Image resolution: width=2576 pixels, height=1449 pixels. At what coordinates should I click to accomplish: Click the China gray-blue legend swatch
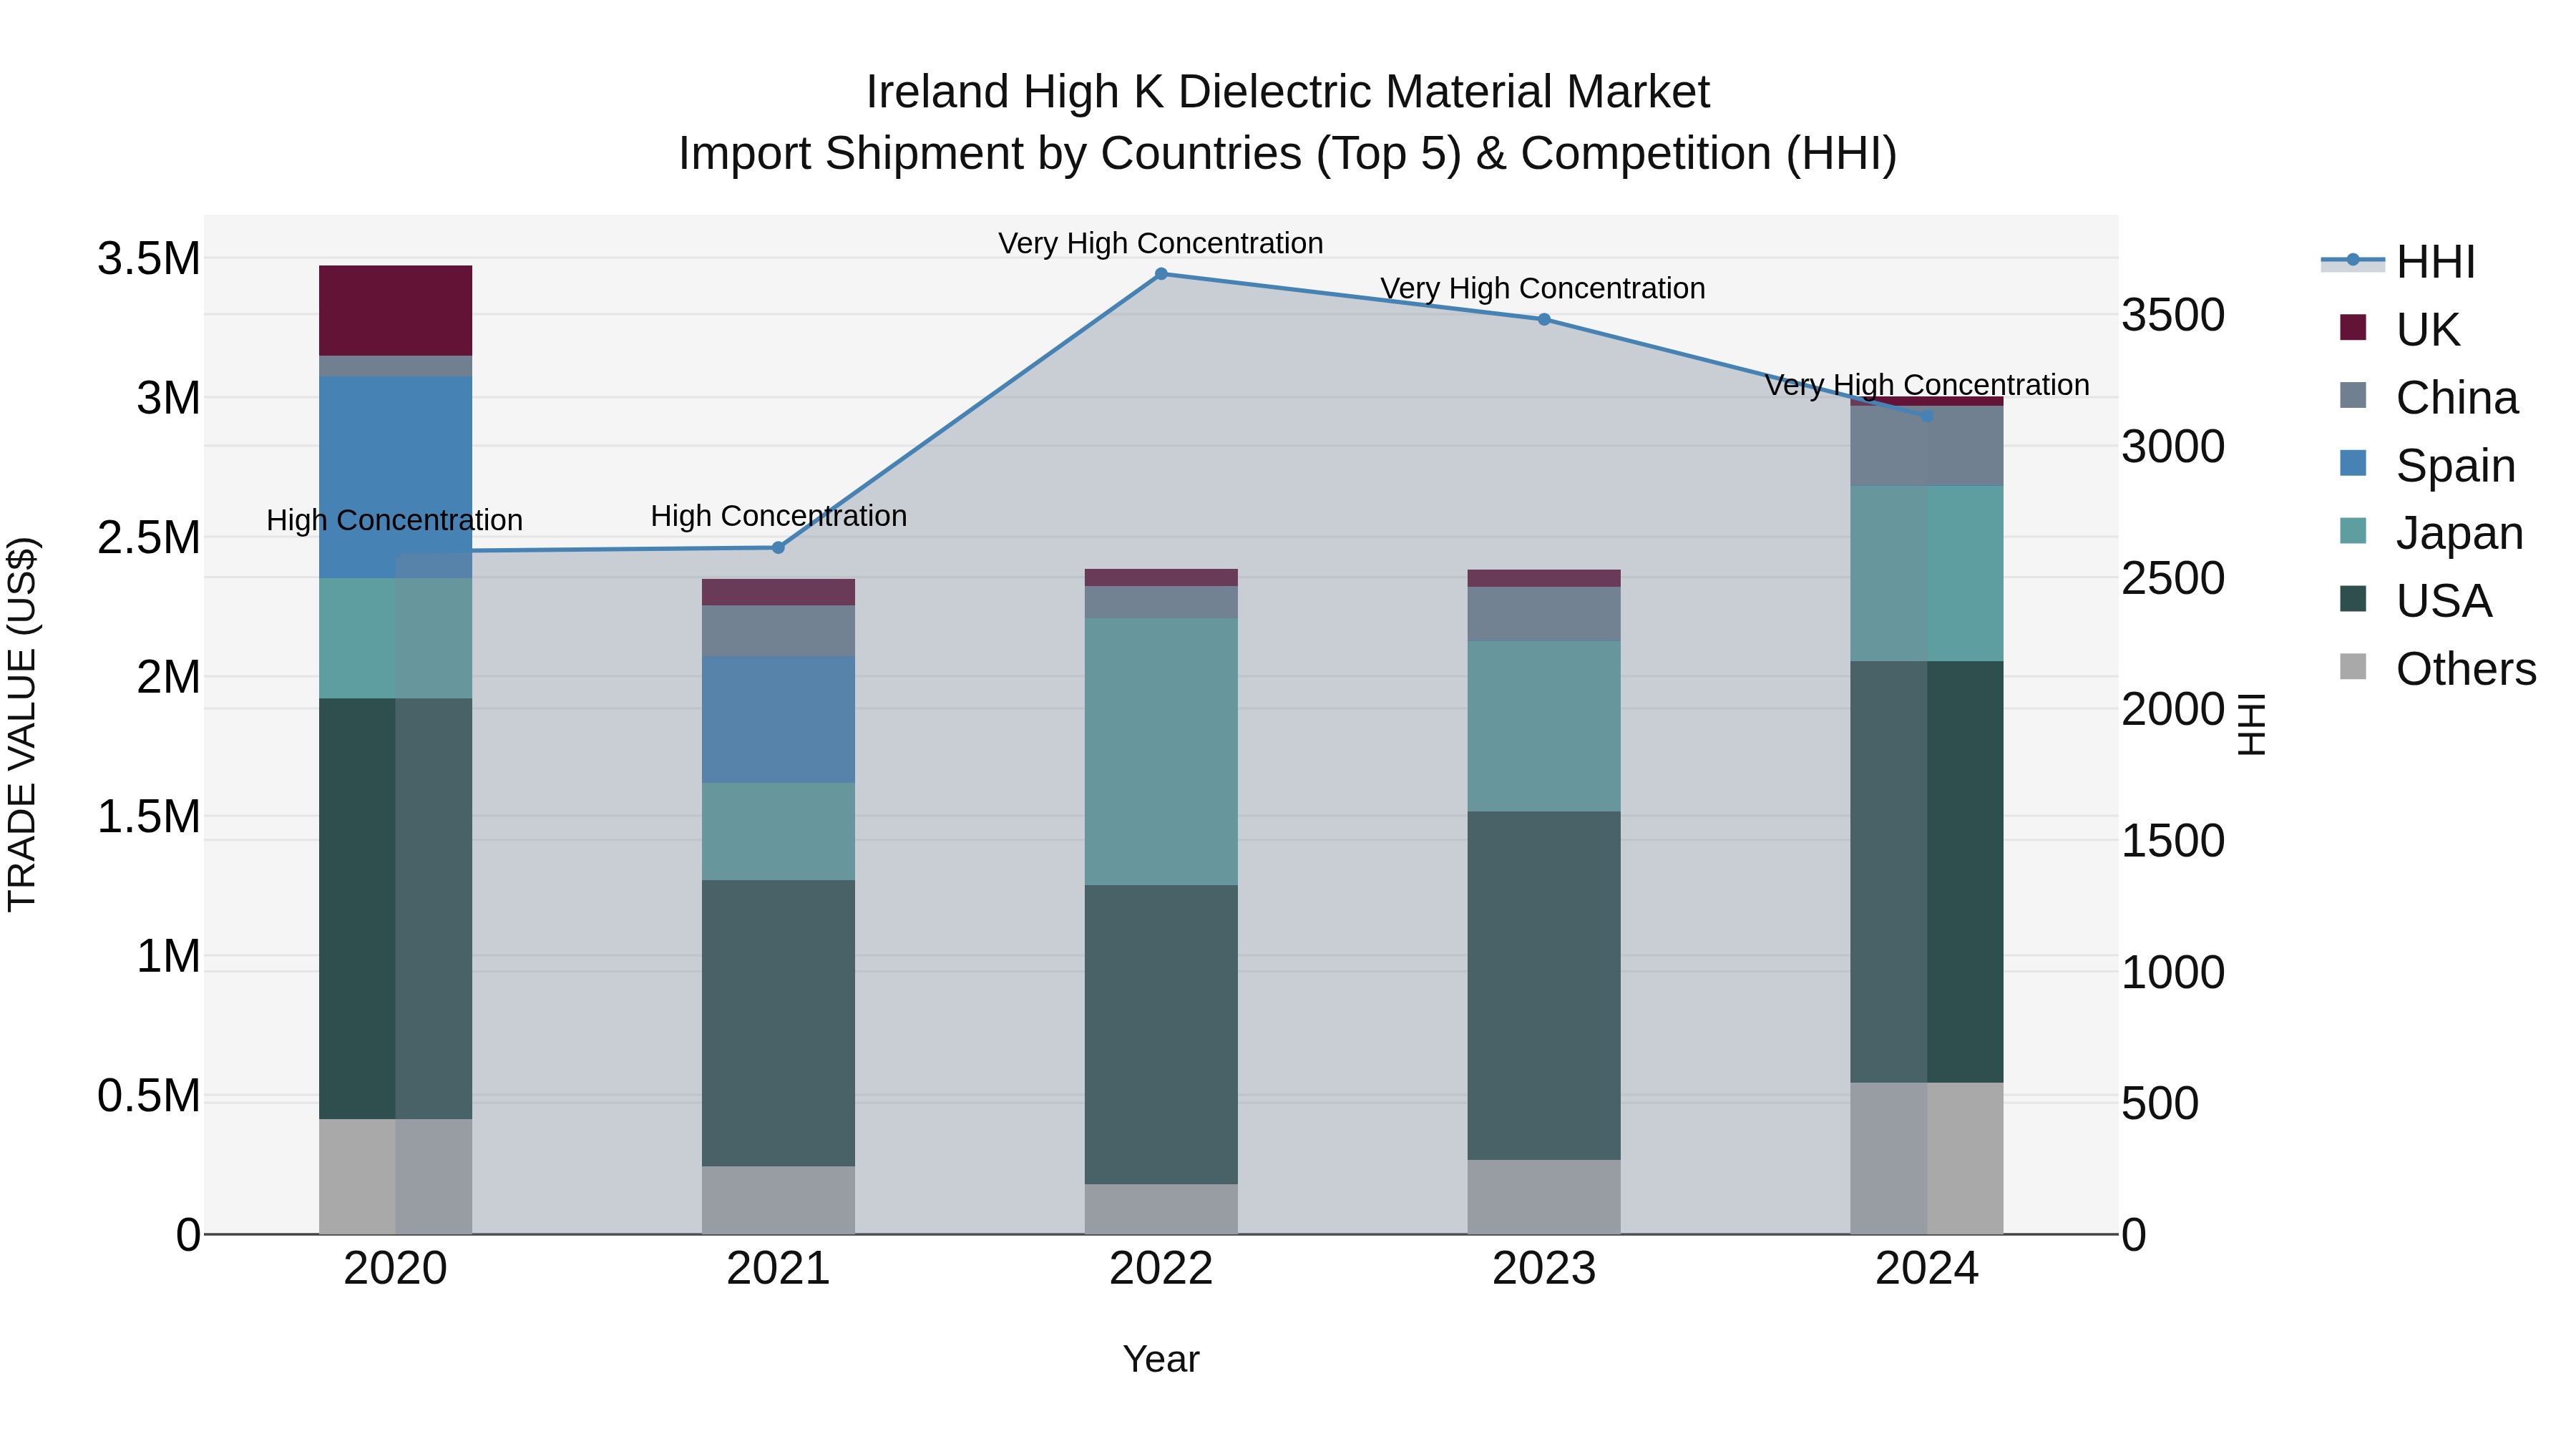point(2353,395)
